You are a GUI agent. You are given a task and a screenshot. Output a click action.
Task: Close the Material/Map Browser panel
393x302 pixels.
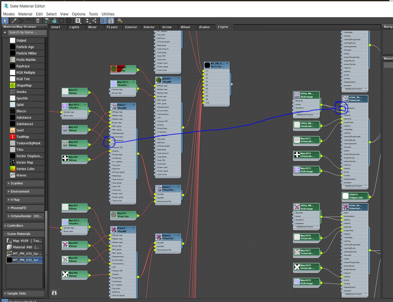click(x=45, y=27)
